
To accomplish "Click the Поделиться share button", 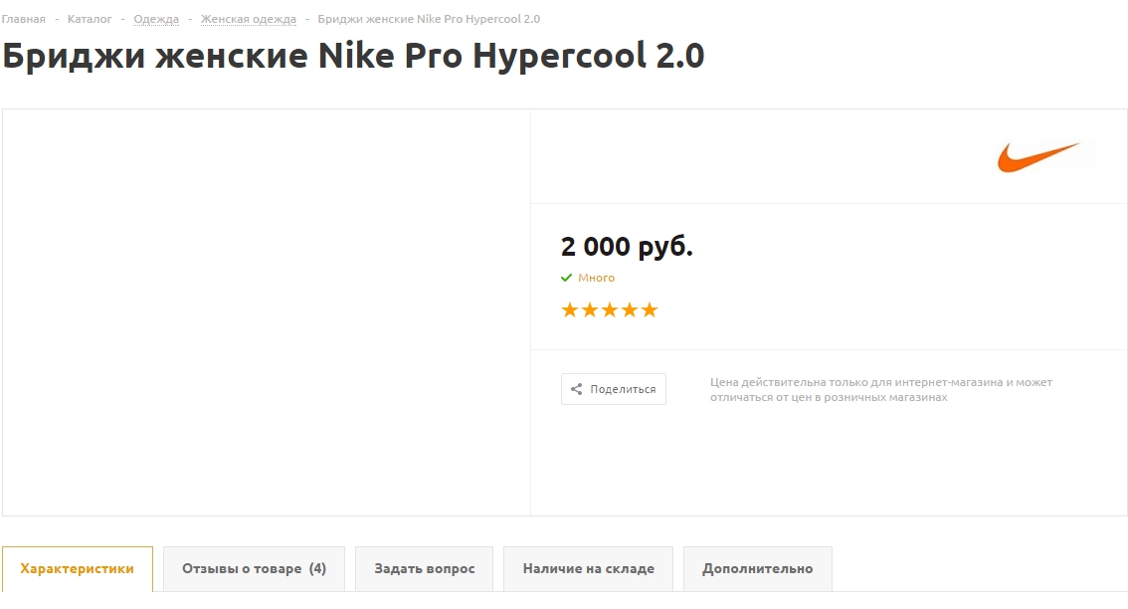I will tap(614, 389).
